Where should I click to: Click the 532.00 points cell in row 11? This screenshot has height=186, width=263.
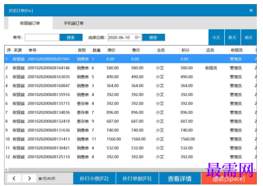(186, 148)
